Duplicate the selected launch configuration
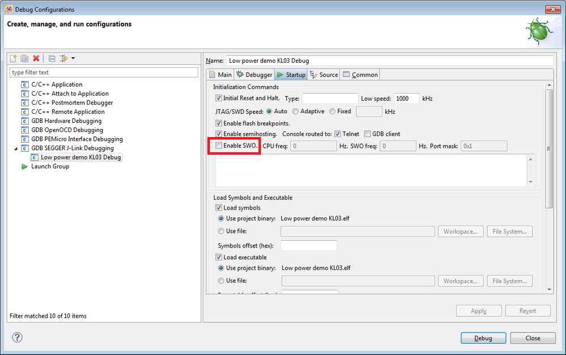Viewport: 566px width, 355px height. (23, 58)
